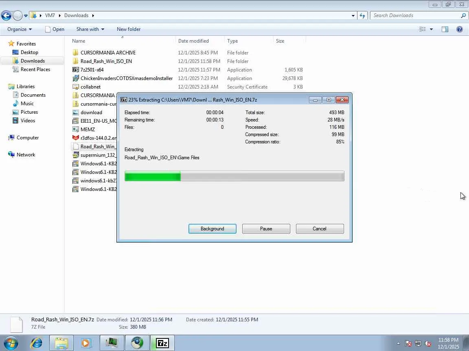Expand the arrow after the VM7 breadcrumb
The height and width of the screenshot is (351, 469).
(x=60, y=15)
